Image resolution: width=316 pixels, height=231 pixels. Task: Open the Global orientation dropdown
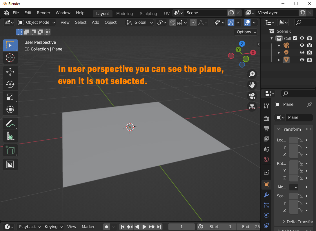(x=139, y=22)
